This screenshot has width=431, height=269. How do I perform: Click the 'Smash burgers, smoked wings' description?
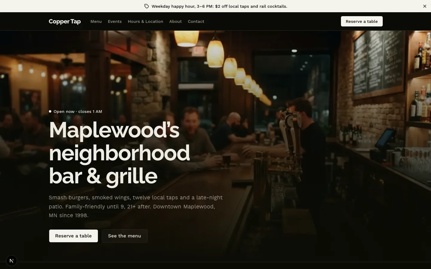click(136, 206)
